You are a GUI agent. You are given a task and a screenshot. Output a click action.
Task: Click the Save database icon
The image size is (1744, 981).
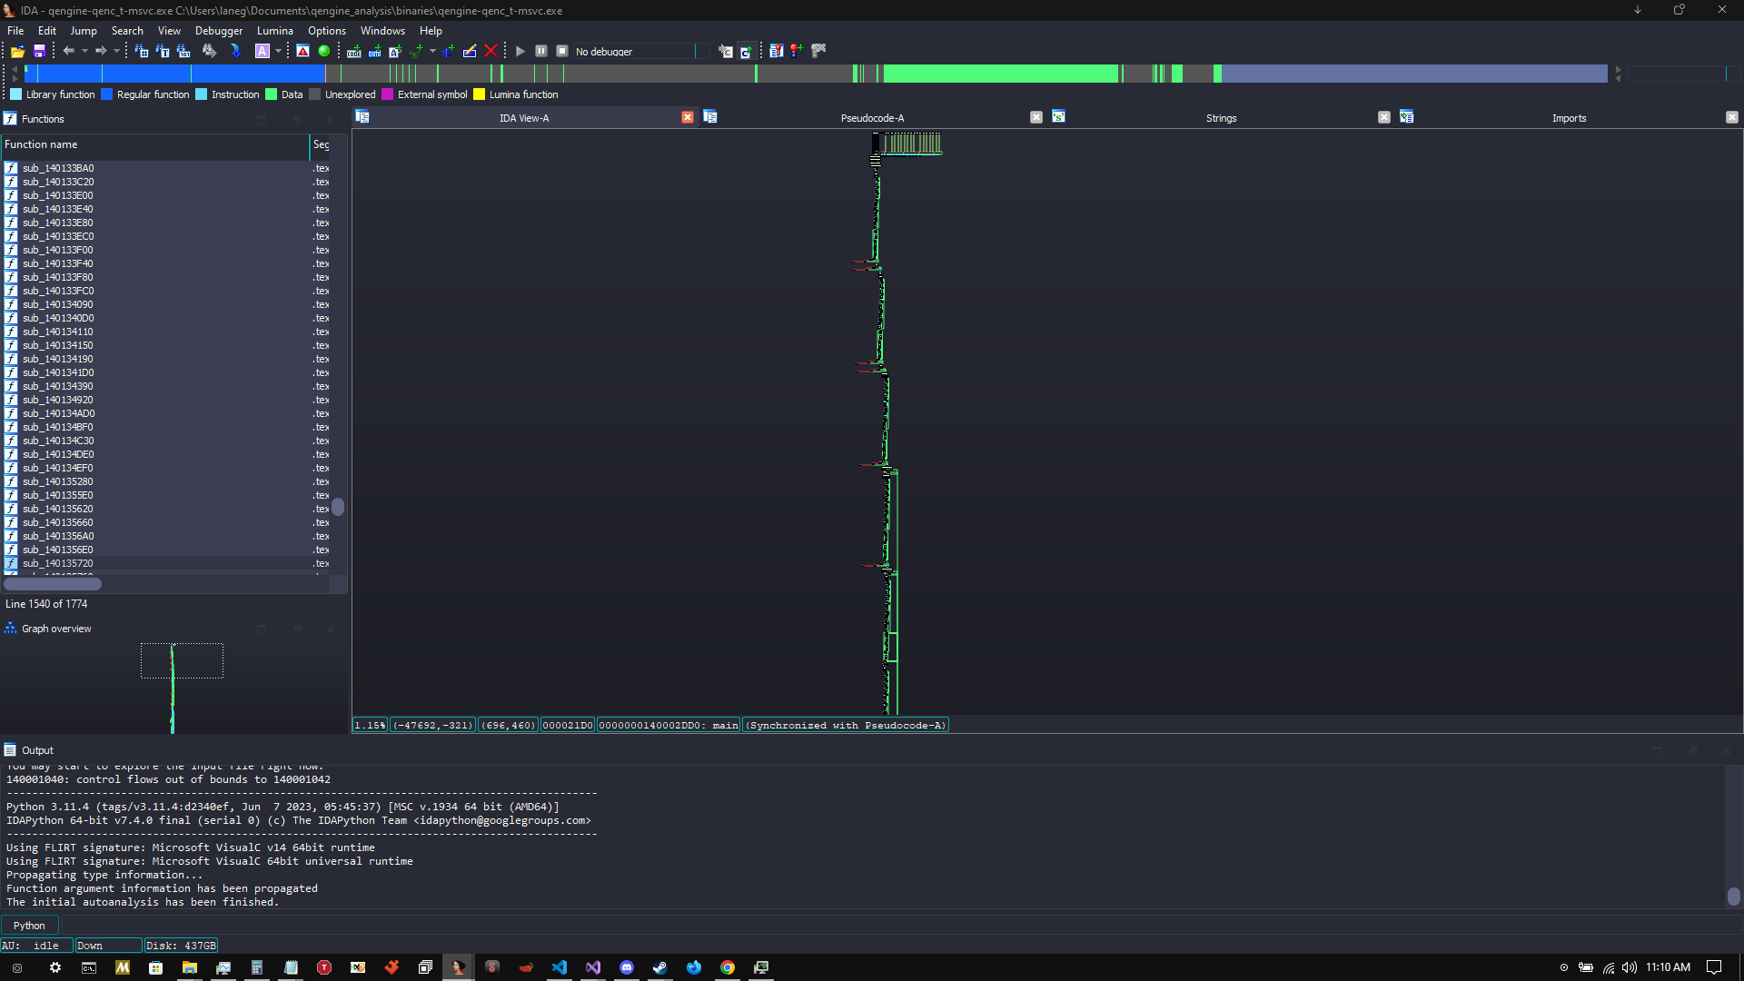tap(39, 52)
